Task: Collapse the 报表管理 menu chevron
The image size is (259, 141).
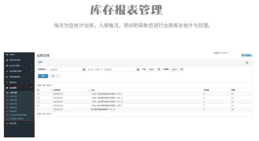Action: pos(31,88)
